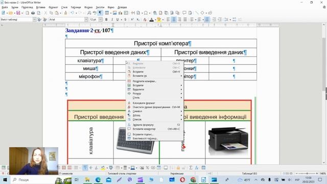327x184 pixels.
Task: Open the Засоби menu
Action: (x=100, y=7)
